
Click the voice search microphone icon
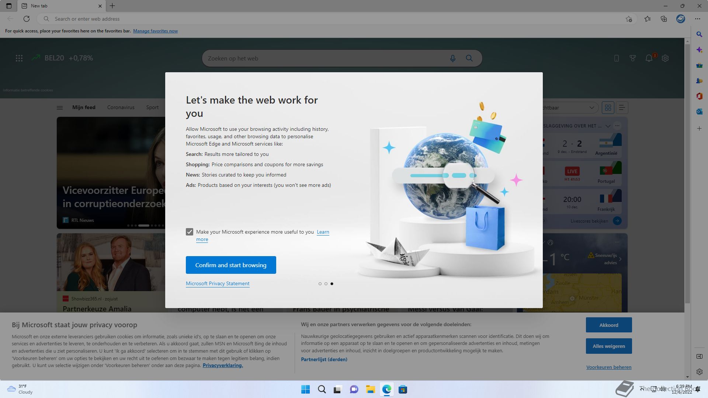[x=452, y=58]
